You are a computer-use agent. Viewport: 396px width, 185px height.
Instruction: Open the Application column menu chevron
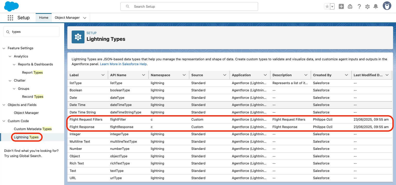coord(265,75)
